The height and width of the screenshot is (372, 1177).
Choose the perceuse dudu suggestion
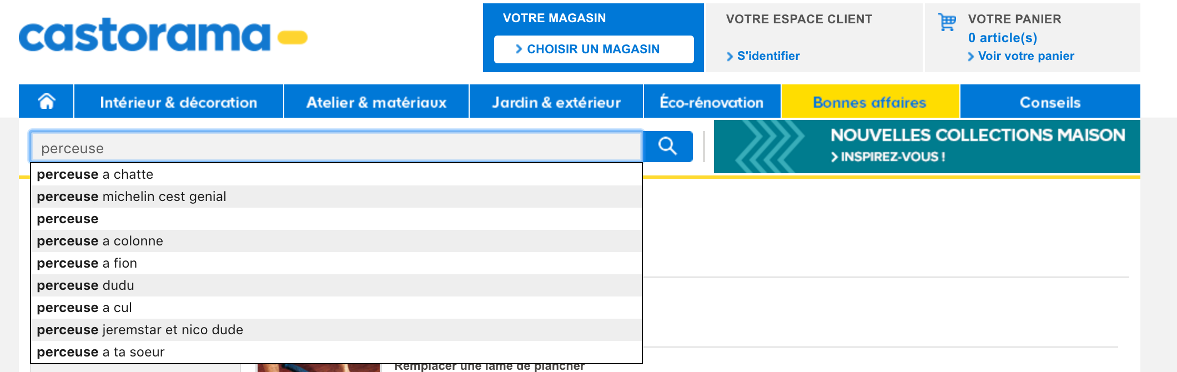coord(85,285)
